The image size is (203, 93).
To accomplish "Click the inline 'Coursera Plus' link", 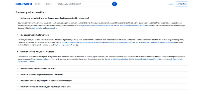I will (x=42, y=59).
